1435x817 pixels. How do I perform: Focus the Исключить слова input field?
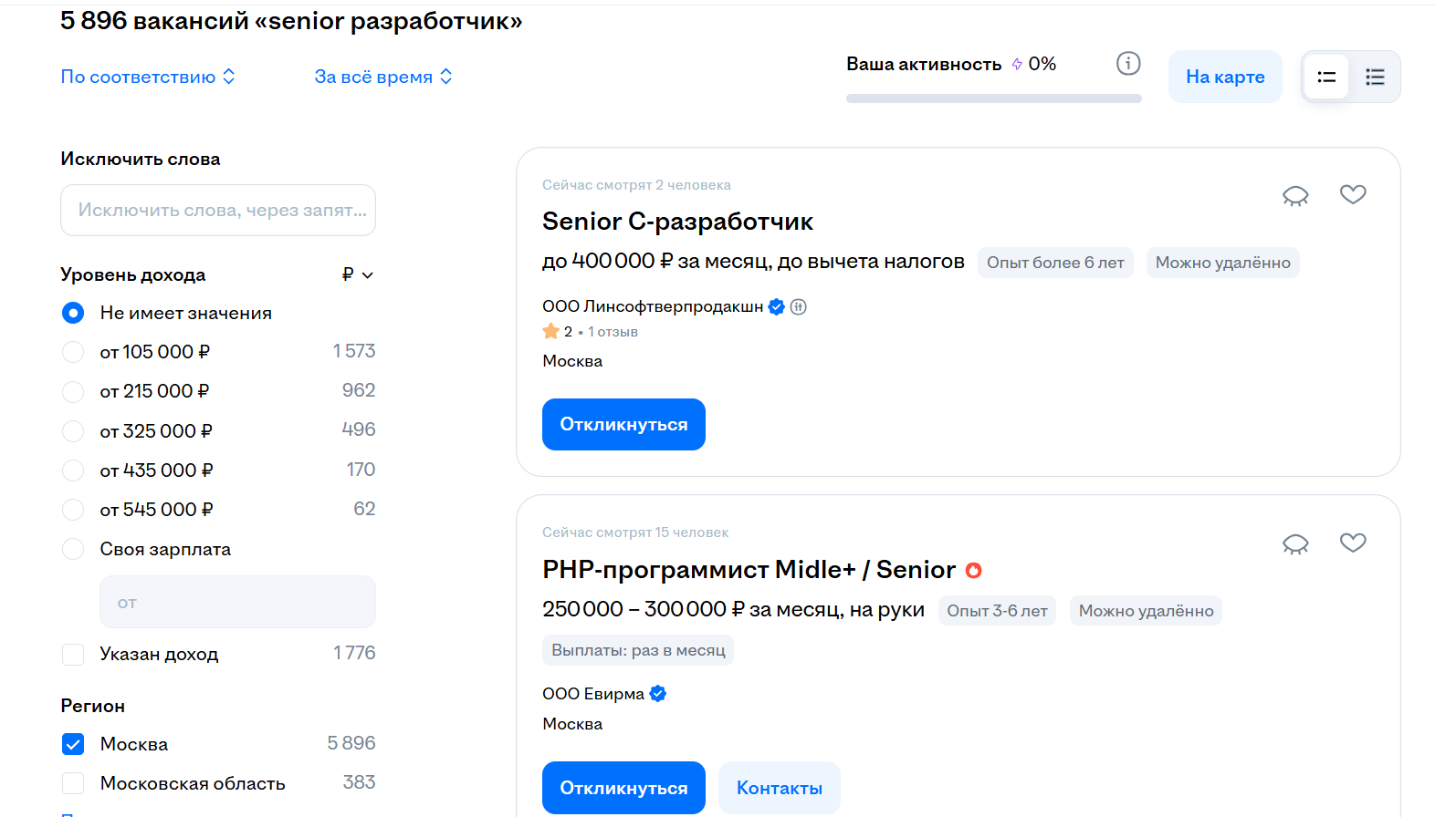tap(218, 210)
